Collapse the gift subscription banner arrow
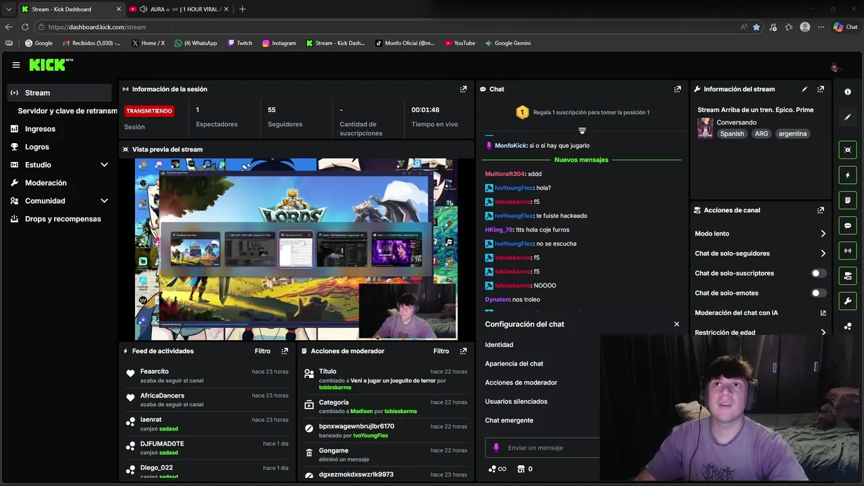 pos(582,130)
